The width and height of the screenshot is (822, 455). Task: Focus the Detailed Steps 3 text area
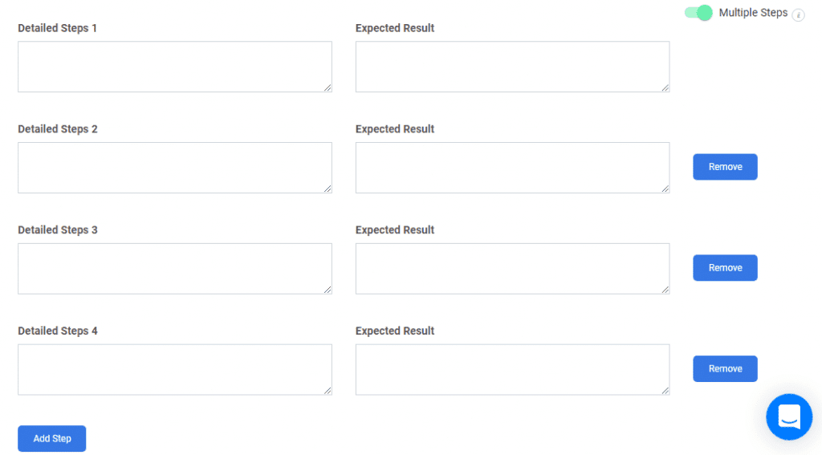pos(174,268)
